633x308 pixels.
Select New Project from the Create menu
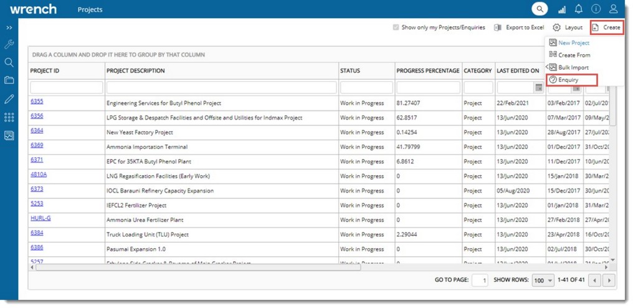573,43
